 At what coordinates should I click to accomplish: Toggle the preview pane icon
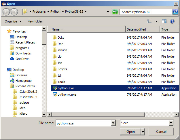(x=164, y=21)
